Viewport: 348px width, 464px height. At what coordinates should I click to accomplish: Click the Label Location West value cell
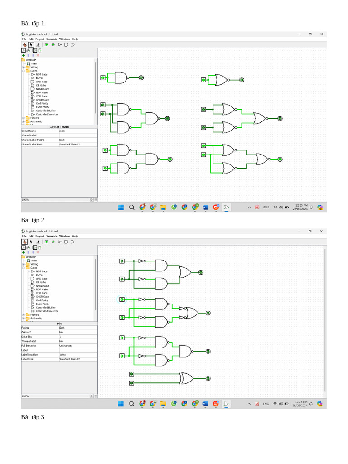pos(78,354)
